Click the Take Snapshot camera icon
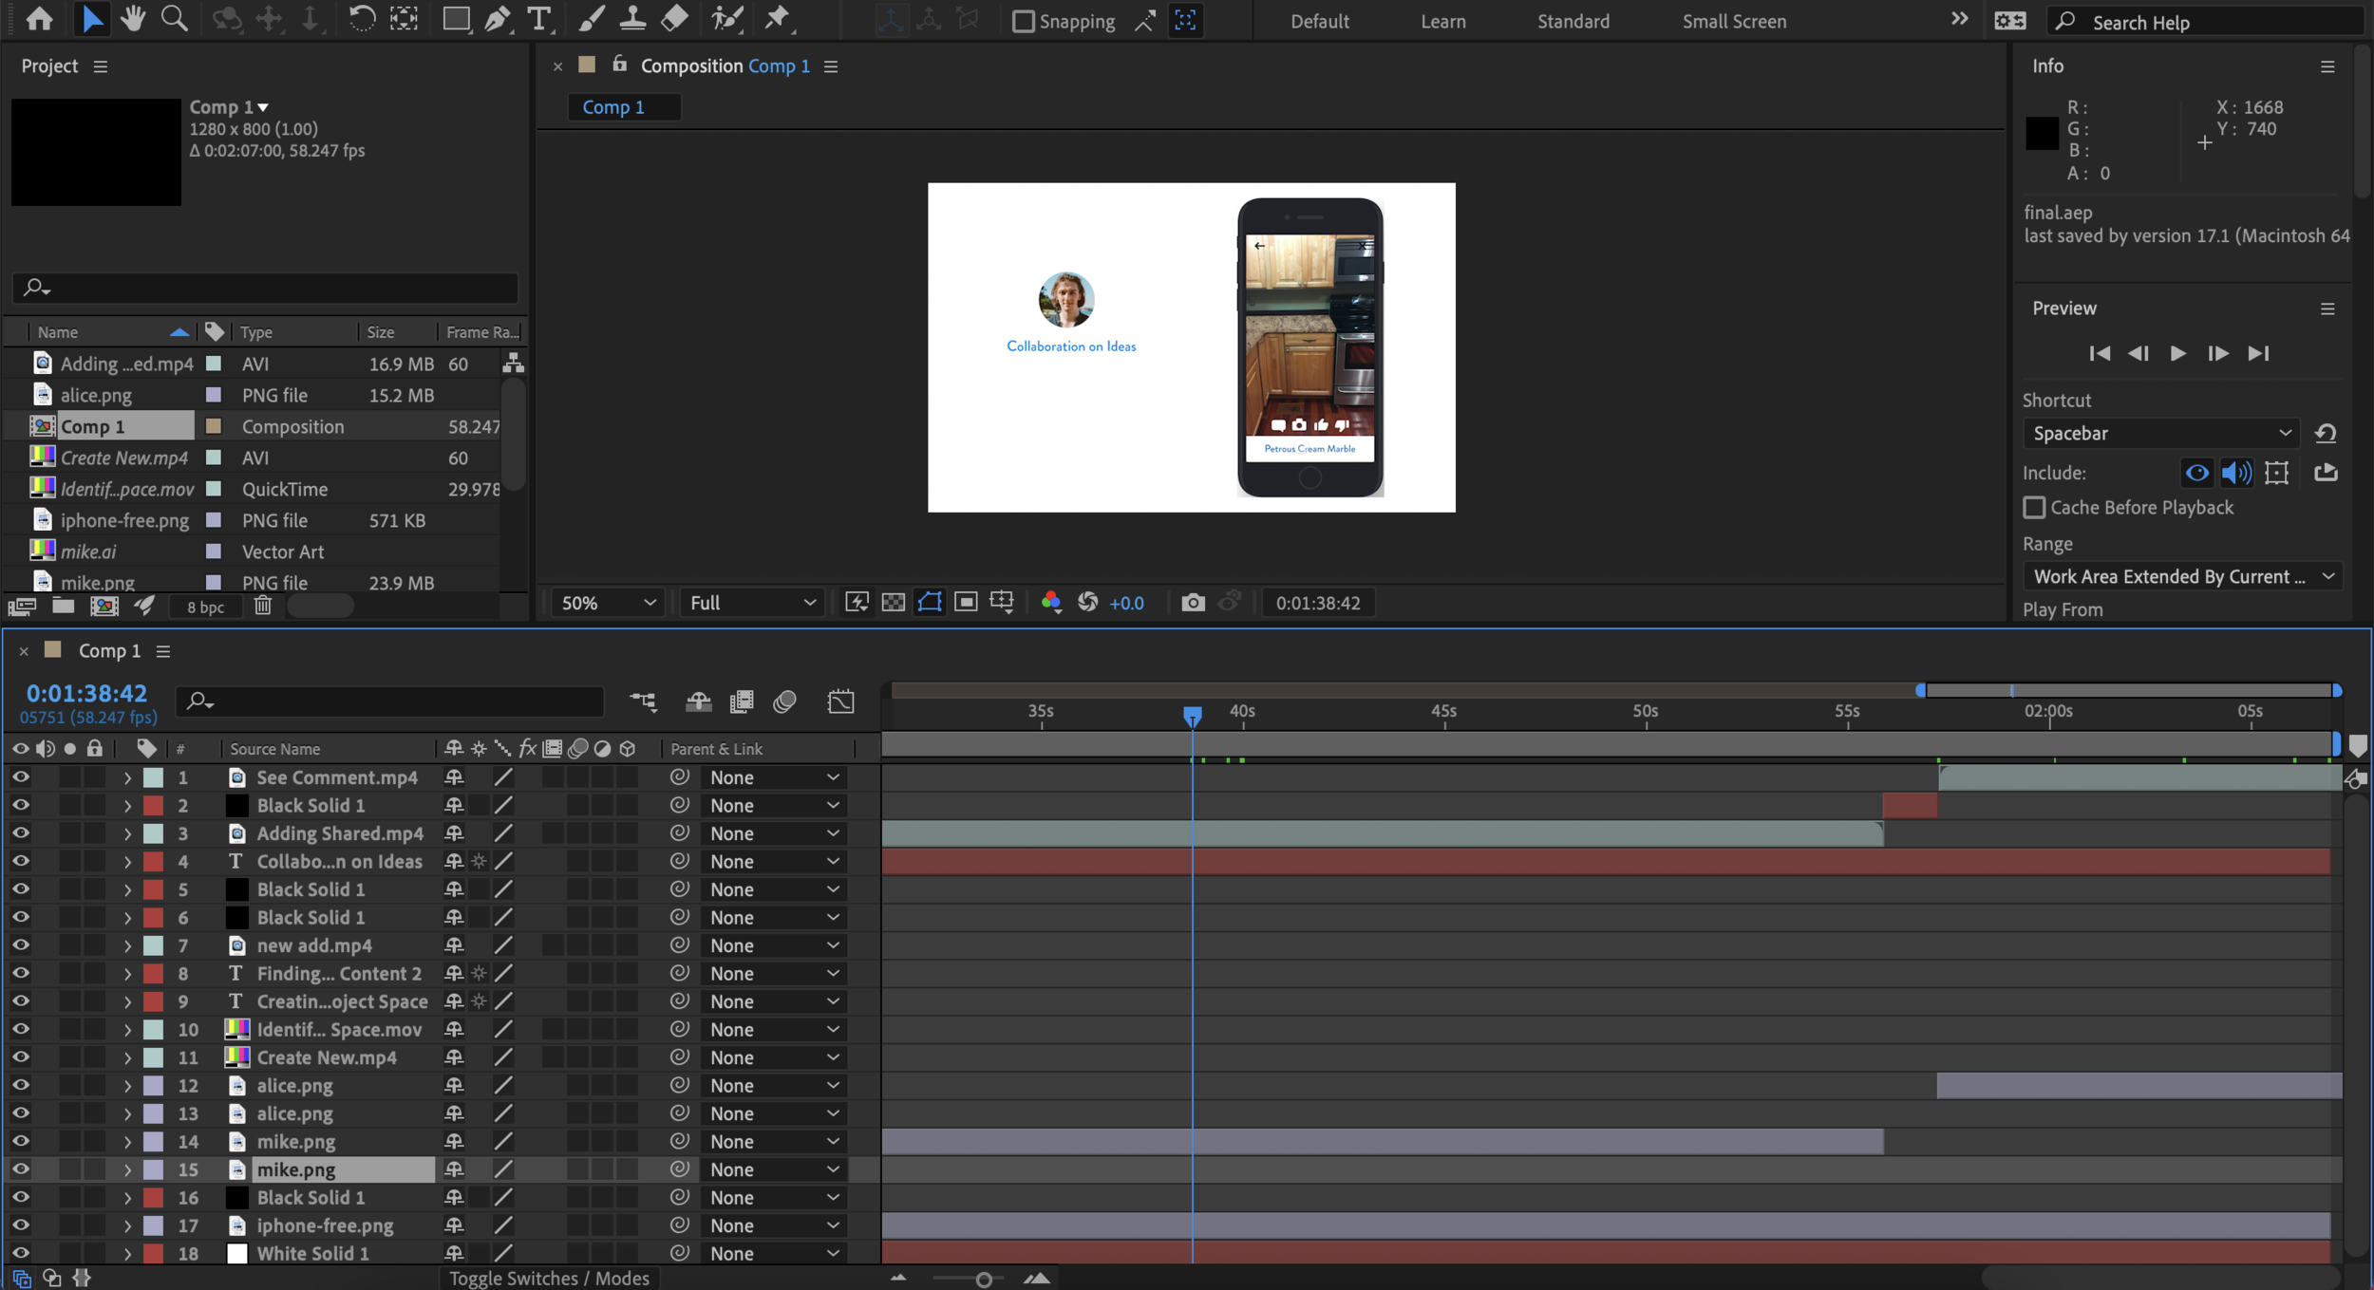This screenshot has width=2374, height=1290. pyautogui.click(x=1193, y=603)
